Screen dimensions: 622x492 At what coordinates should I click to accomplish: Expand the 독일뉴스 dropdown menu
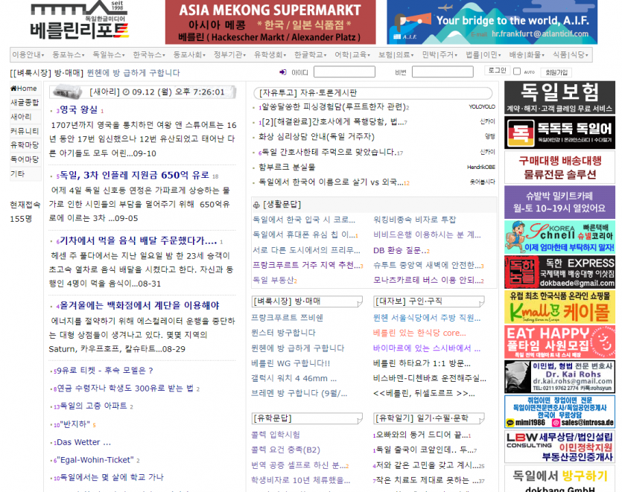click(x=109, y=55)
